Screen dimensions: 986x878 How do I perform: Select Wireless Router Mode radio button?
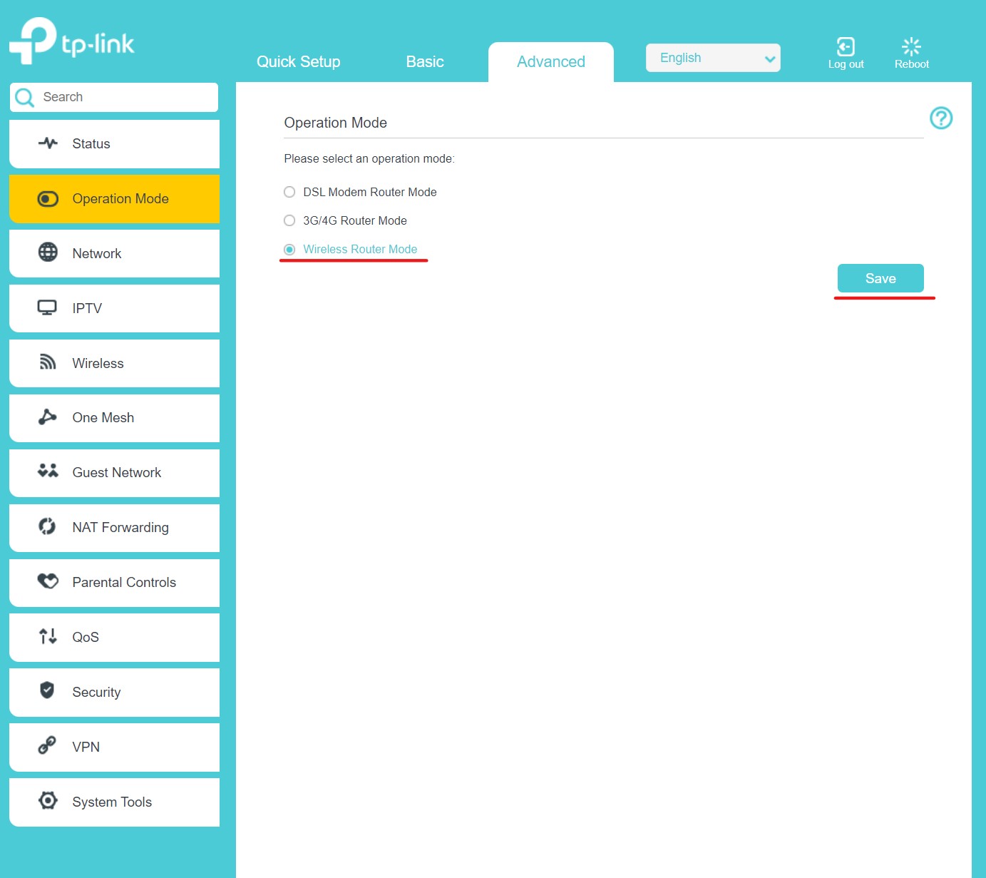pos(289,250)
